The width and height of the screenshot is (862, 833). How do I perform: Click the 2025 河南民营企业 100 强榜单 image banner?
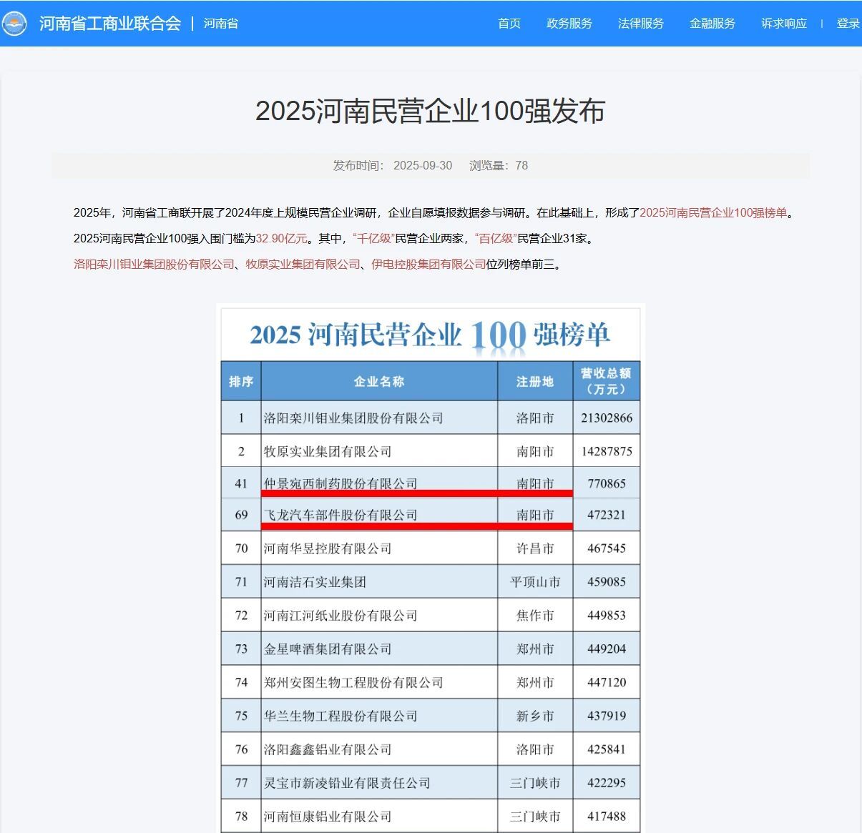click(x=430, y=335)
